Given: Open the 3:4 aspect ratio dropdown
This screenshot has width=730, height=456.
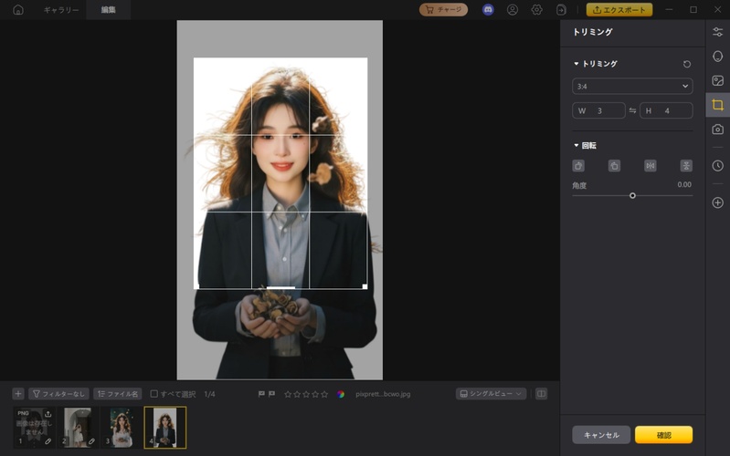Looking at the screenshot, I should [x=632, y=86].
